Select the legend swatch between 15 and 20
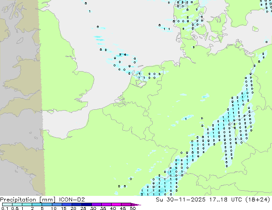 point(66,204)
